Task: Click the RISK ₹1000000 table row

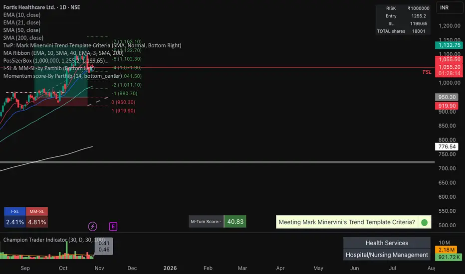Action: tap(403, 8)
